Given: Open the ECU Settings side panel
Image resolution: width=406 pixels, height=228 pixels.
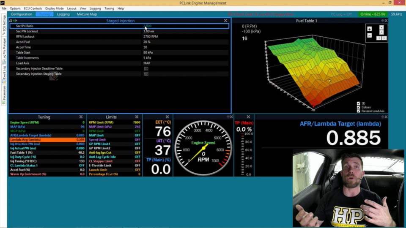Looking at the screenshot, I should [4, 25].
